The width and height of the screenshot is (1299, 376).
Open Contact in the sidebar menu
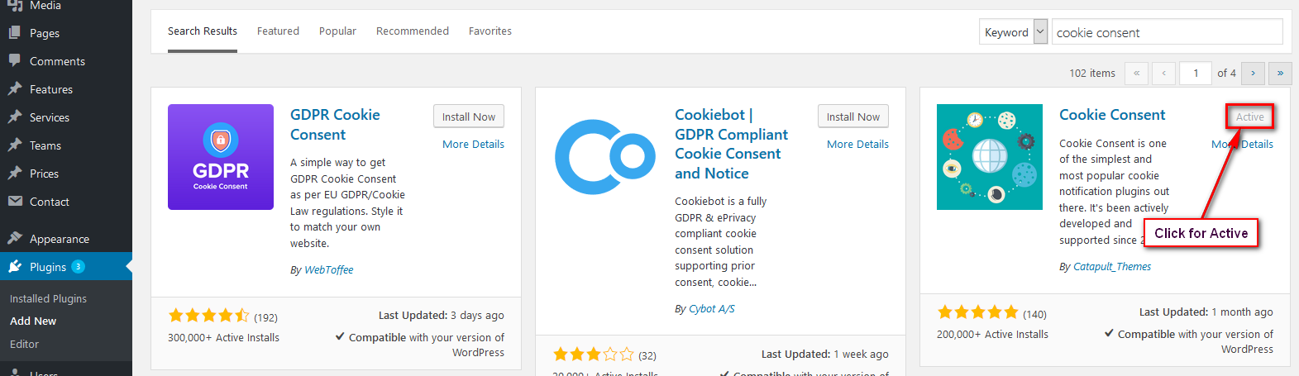point(50,202)
